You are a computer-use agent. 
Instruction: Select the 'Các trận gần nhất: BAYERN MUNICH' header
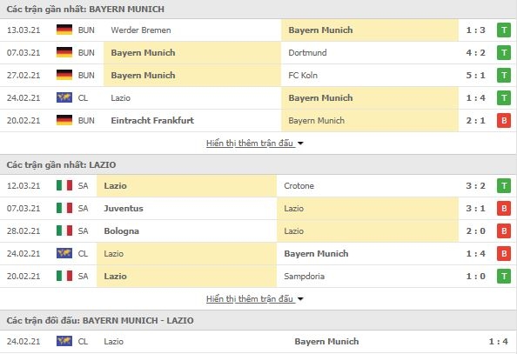pyautogui.click(x=85, y=10)
